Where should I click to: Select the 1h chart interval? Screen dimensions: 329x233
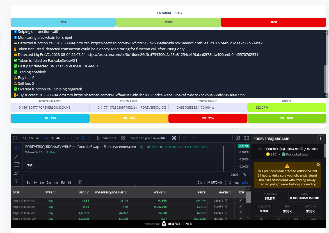52,138
